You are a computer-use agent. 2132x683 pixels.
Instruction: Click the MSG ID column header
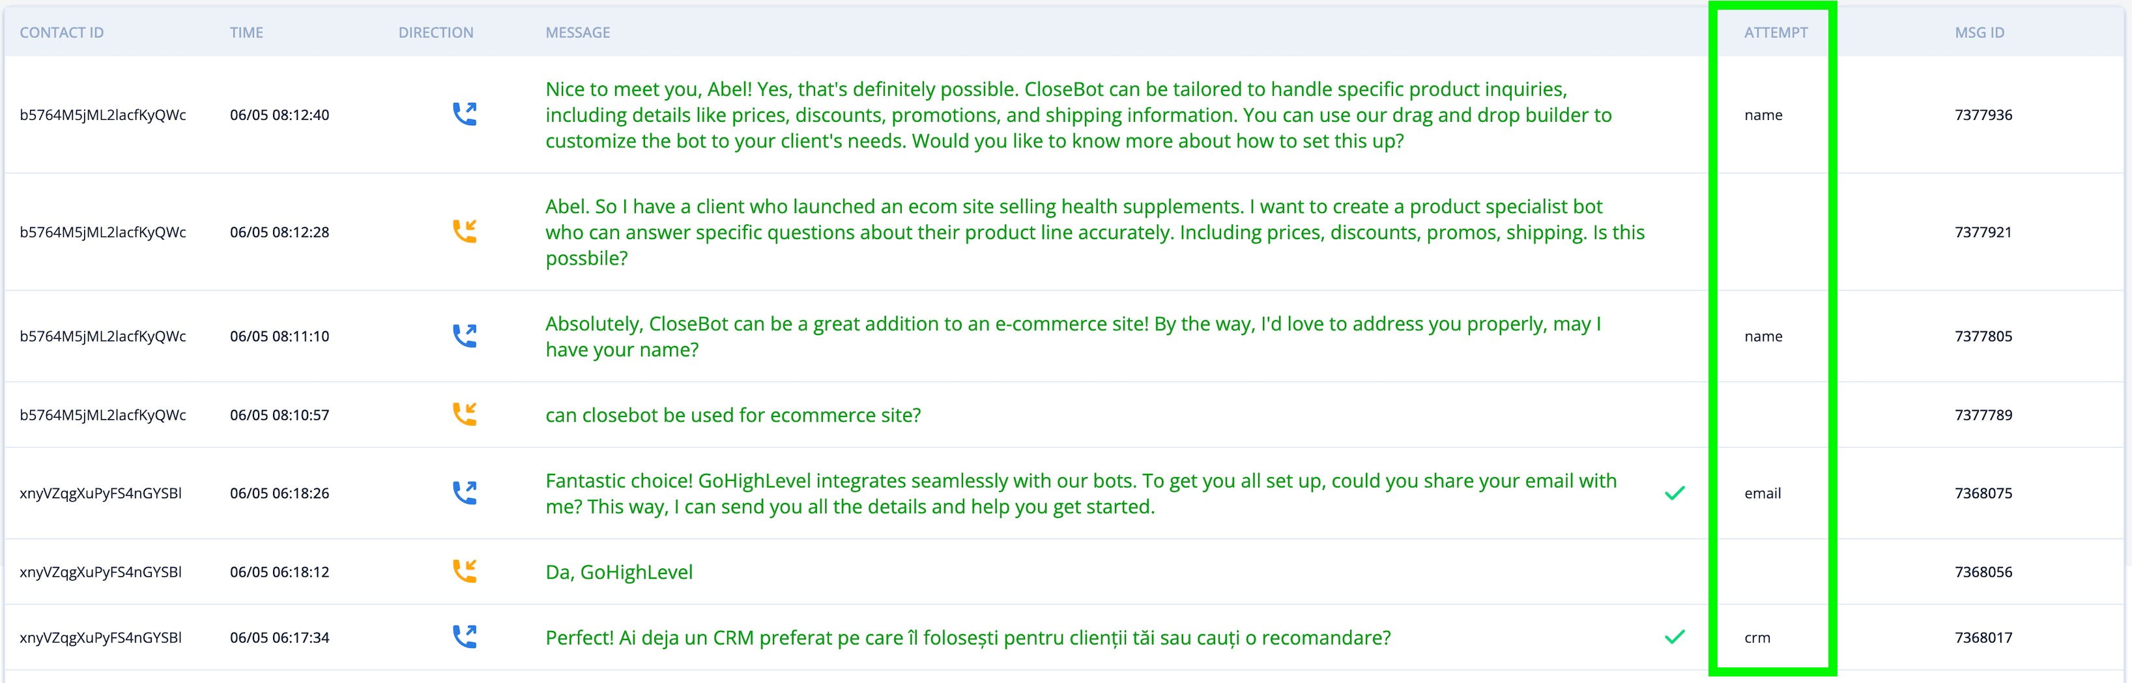(1979, 33)
